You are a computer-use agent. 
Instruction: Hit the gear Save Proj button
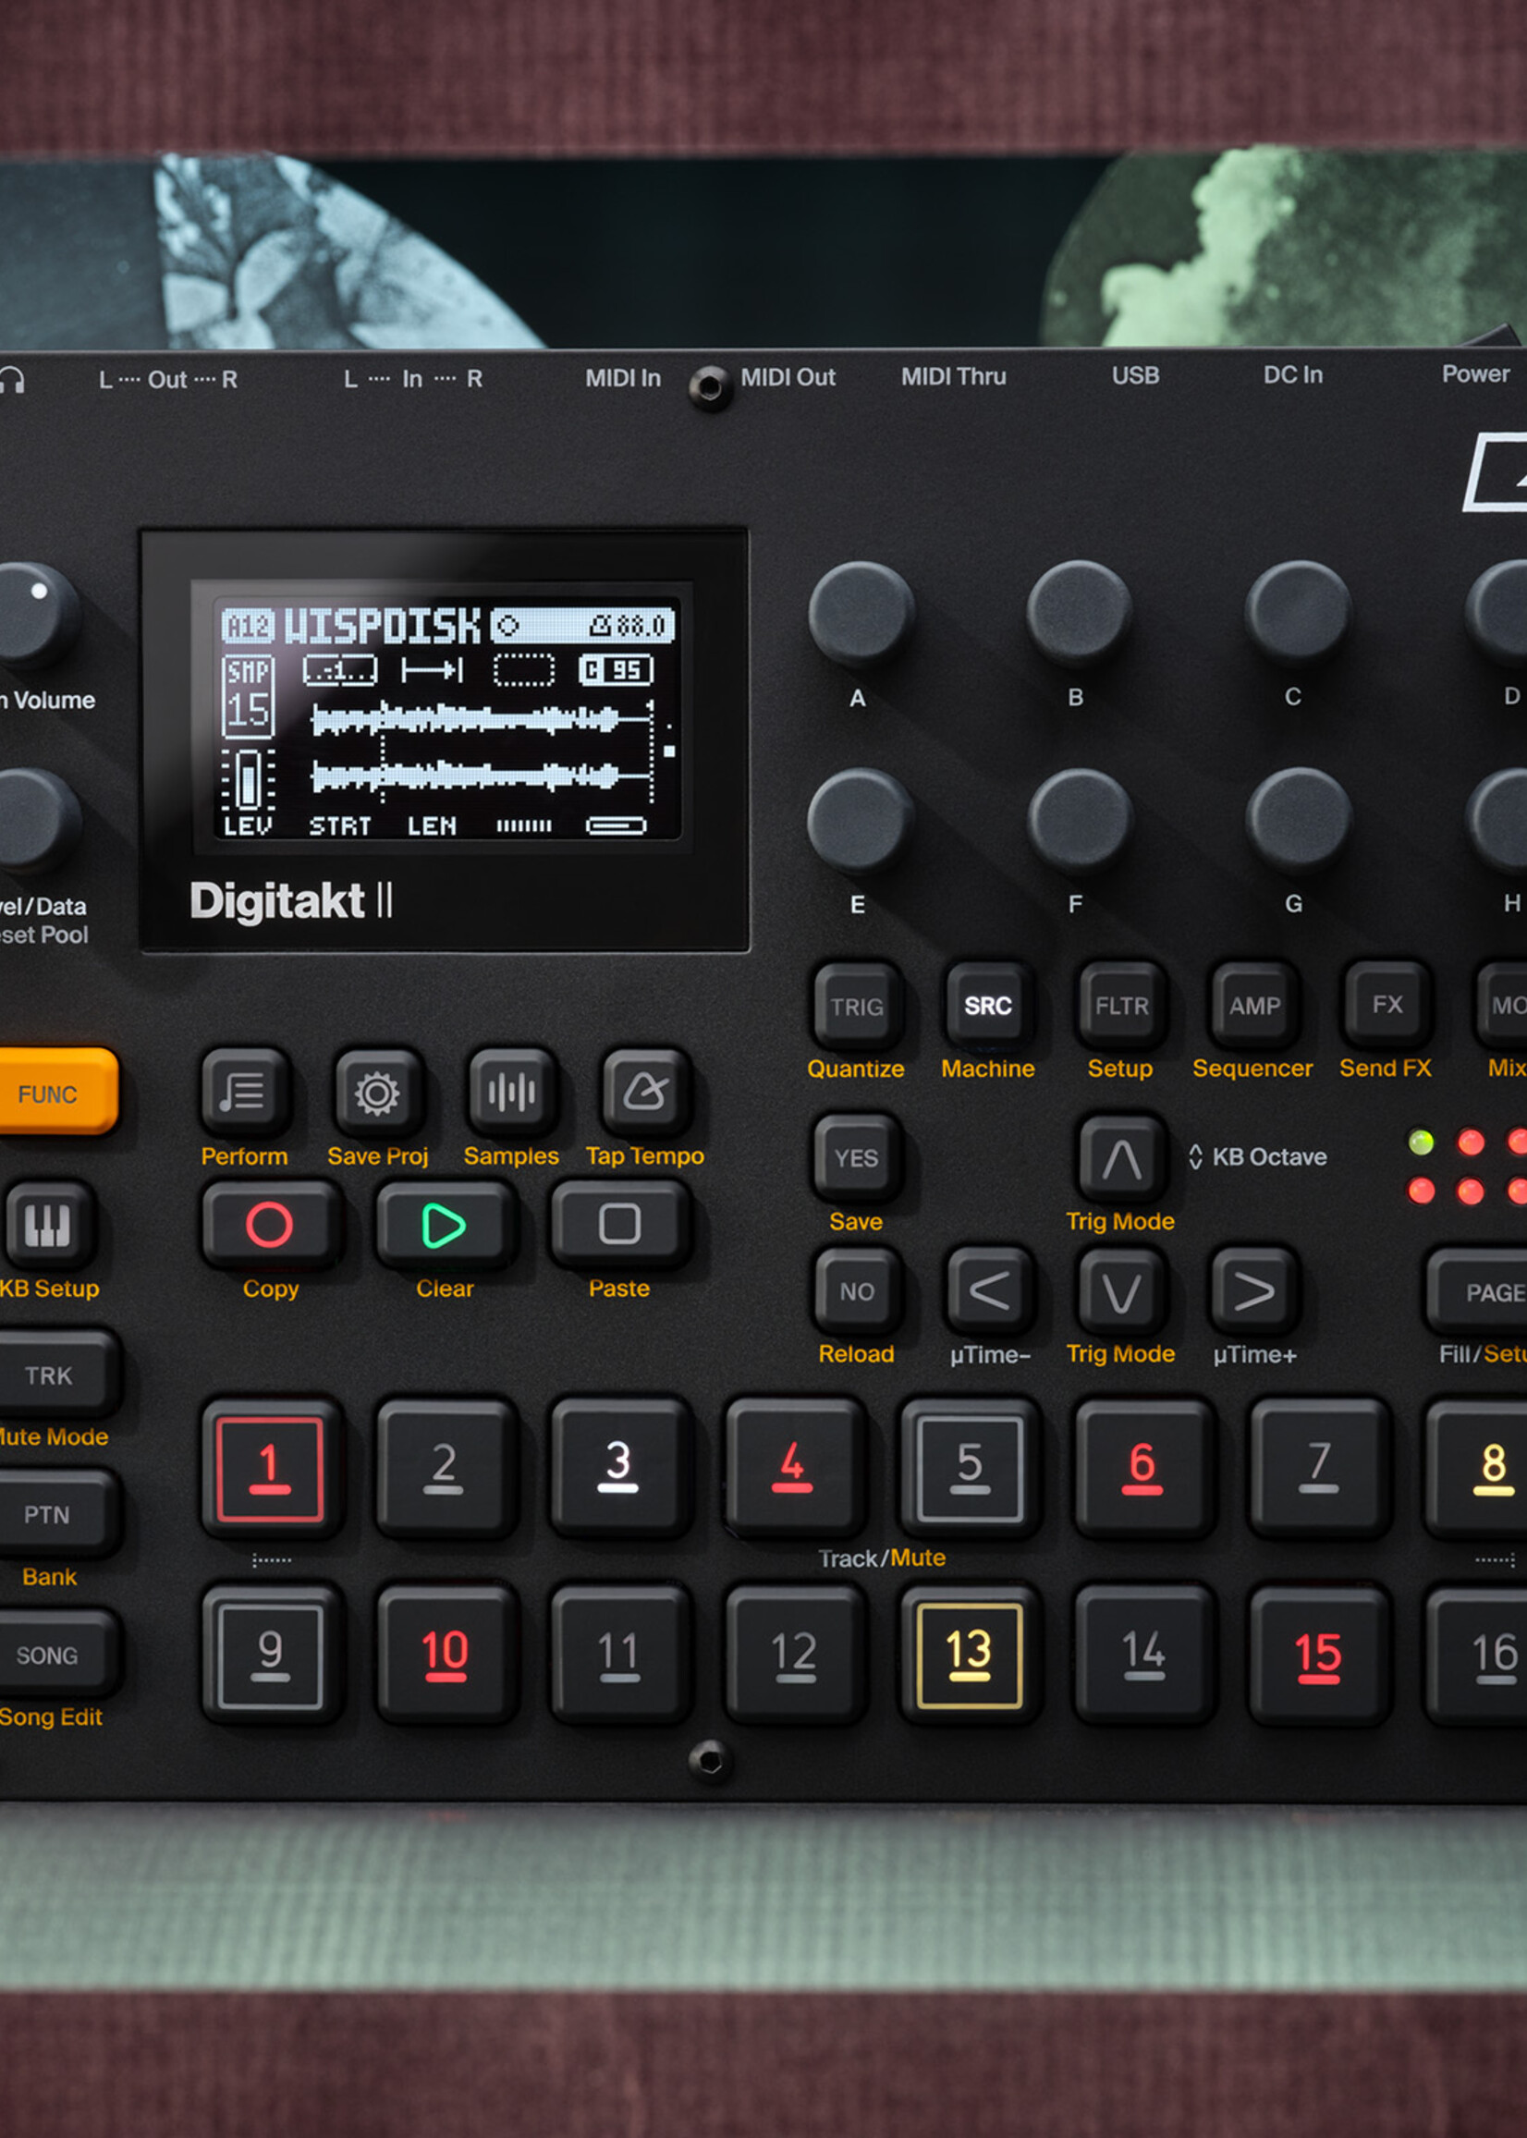[x=377, y=1093]
